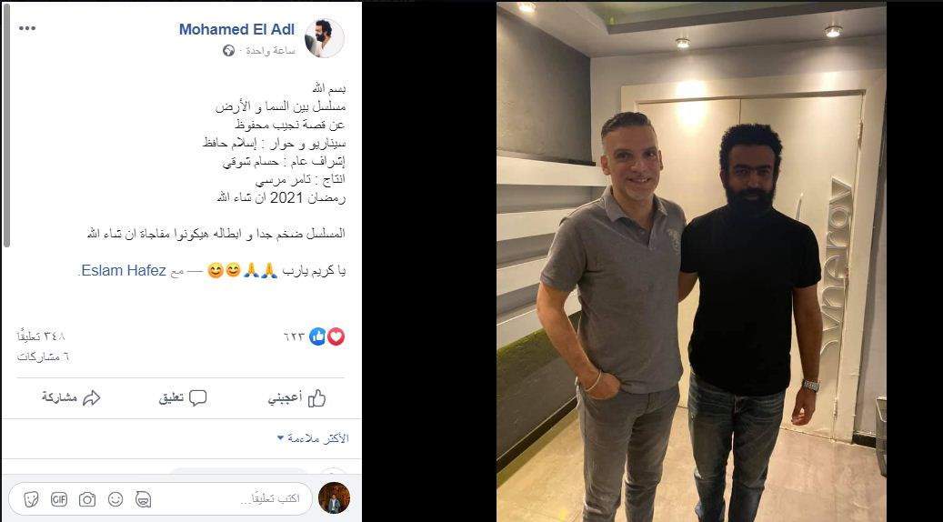
Task: Click Mohamed El Adl's profile picture thumbnail
Action: coord(324,38)
